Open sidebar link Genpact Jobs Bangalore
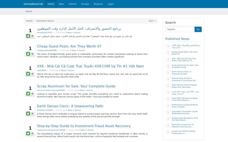The height and width of the screenshot is (142, 228). (x=185, y=119)
